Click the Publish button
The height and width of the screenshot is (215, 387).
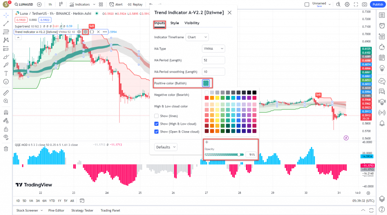(378, 5)
